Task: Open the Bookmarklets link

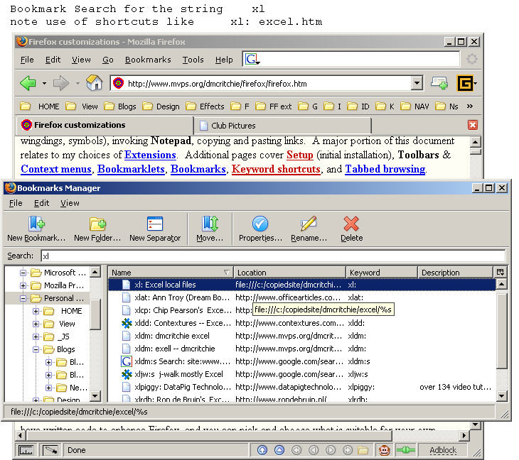Action: click(131, 169)
